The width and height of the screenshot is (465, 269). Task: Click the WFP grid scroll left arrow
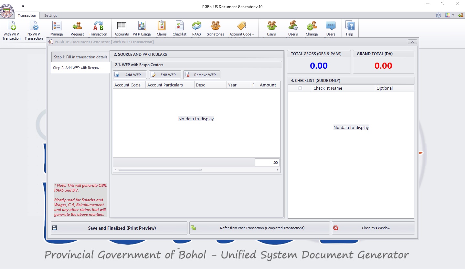point(116,170)
